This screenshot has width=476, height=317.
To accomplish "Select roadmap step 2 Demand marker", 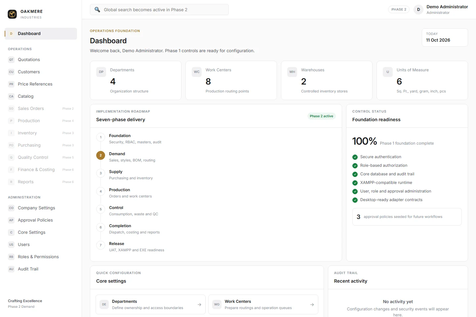I will (x=101, y=155).
